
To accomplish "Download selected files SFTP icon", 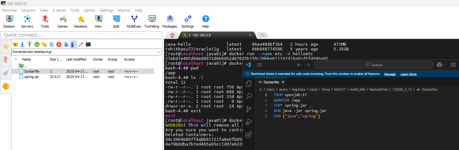I will pos(22,44).
